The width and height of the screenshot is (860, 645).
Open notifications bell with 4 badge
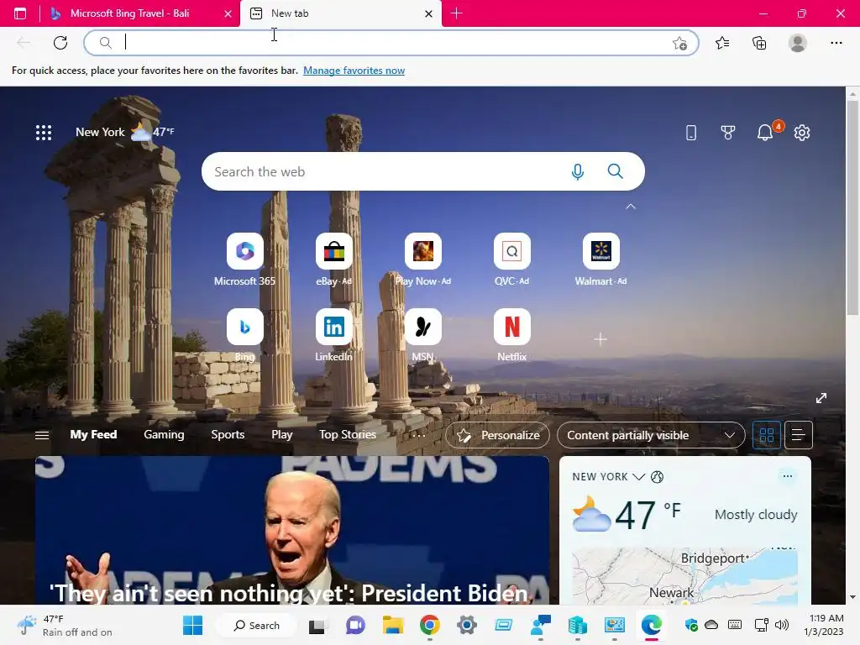tap(766, 132)
